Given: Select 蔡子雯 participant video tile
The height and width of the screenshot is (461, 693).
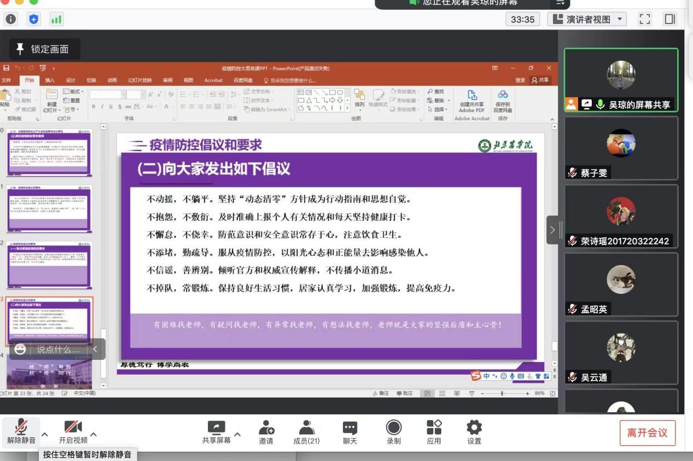Looking at the screenshot, I should pyautogui.click(x=621, y=148).
